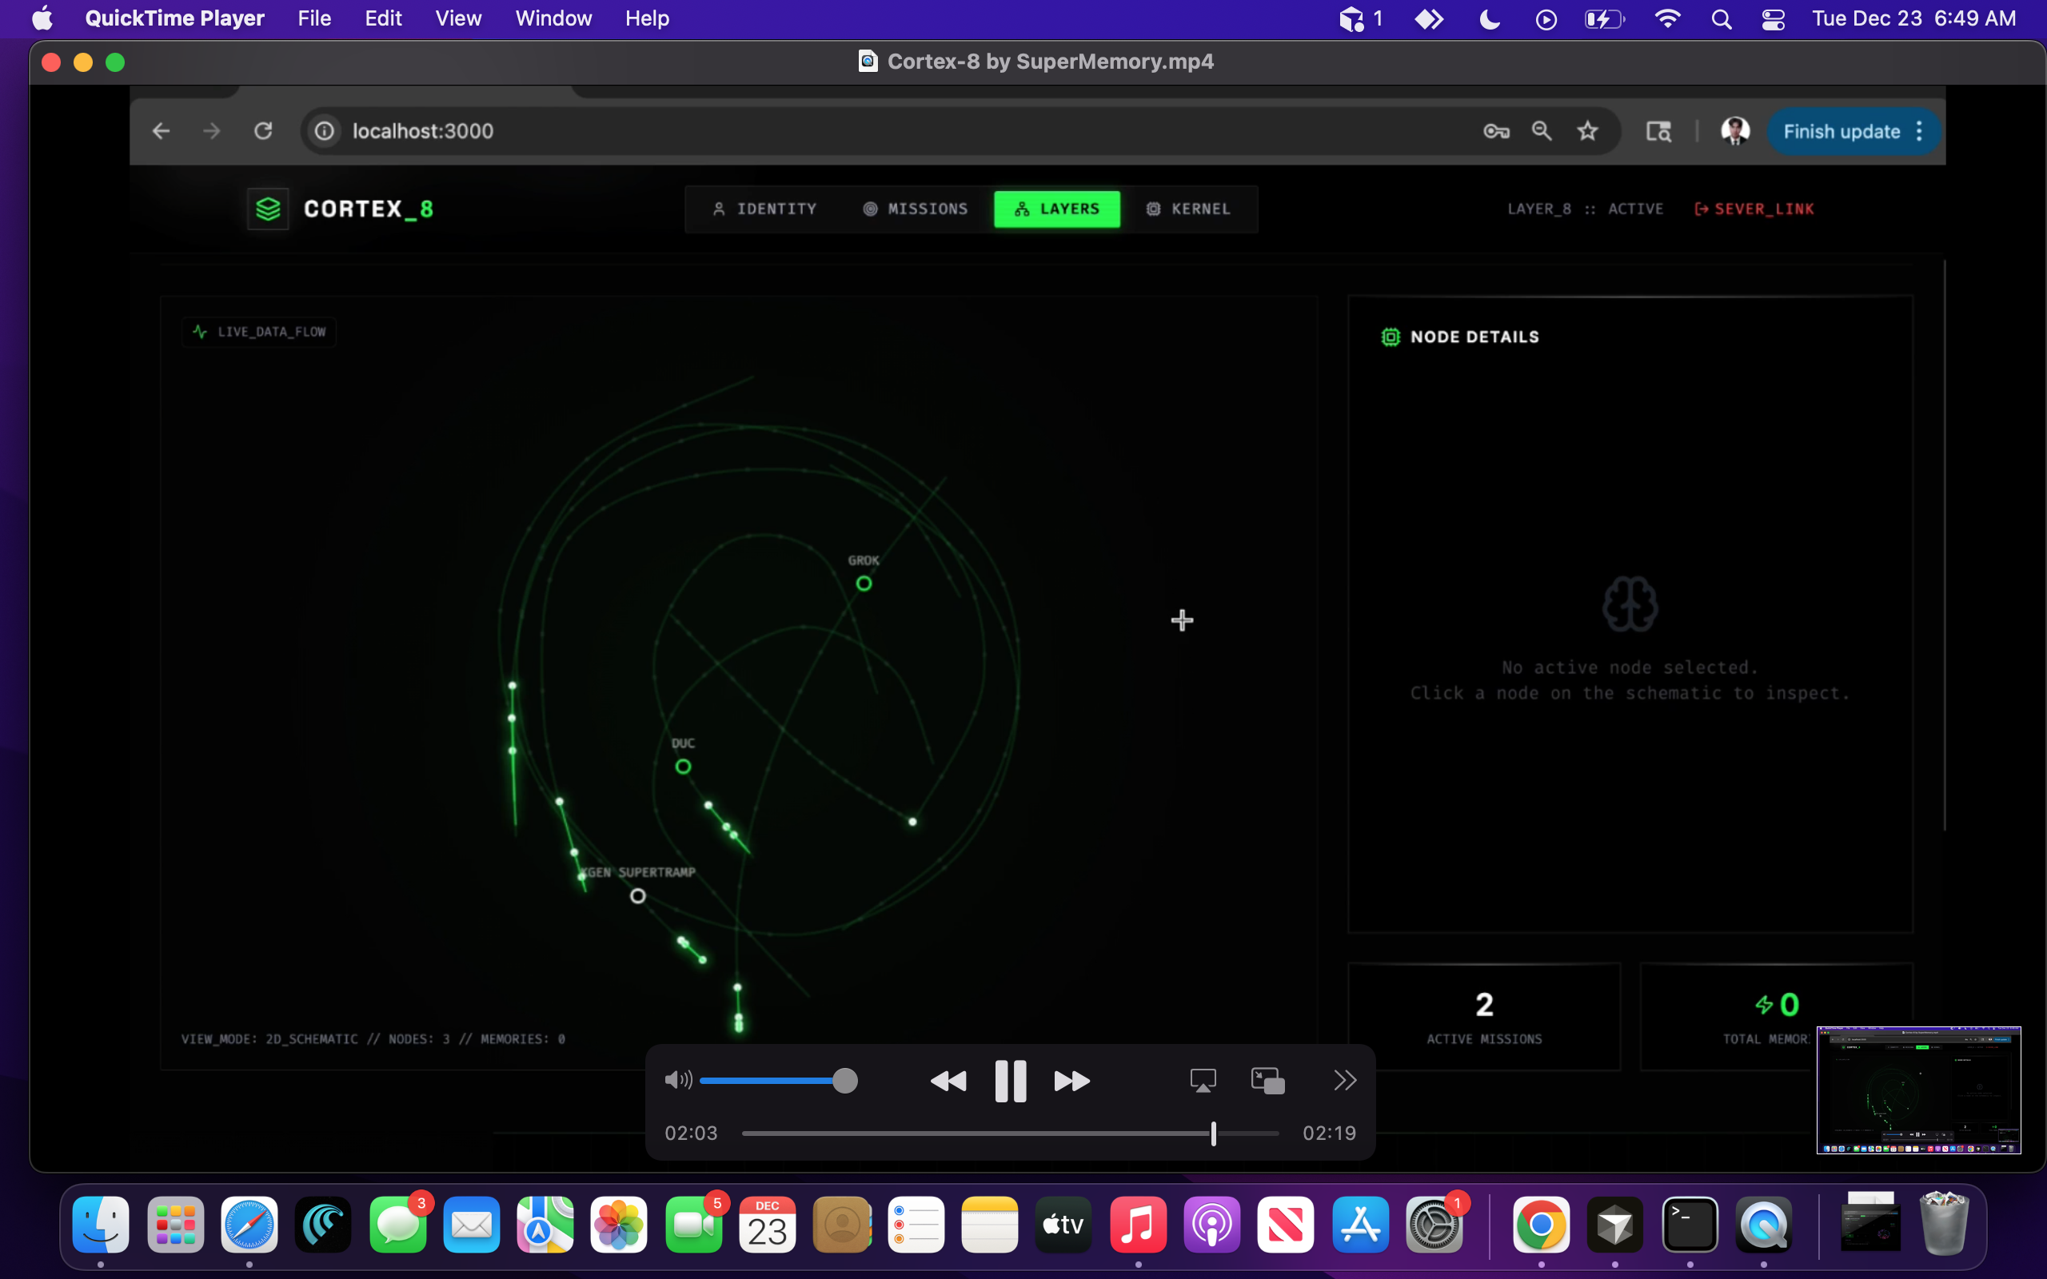Click the SEVER_LINK button
Screen dimensions: 2047x1279
tap(1754, 209)
